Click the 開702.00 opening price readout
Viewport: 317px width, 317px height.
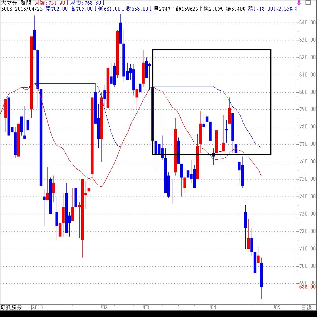57,8
